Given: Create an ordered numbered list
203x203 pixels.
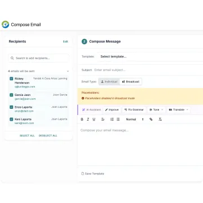Looking at the screenshot, I should pos(112,120).
